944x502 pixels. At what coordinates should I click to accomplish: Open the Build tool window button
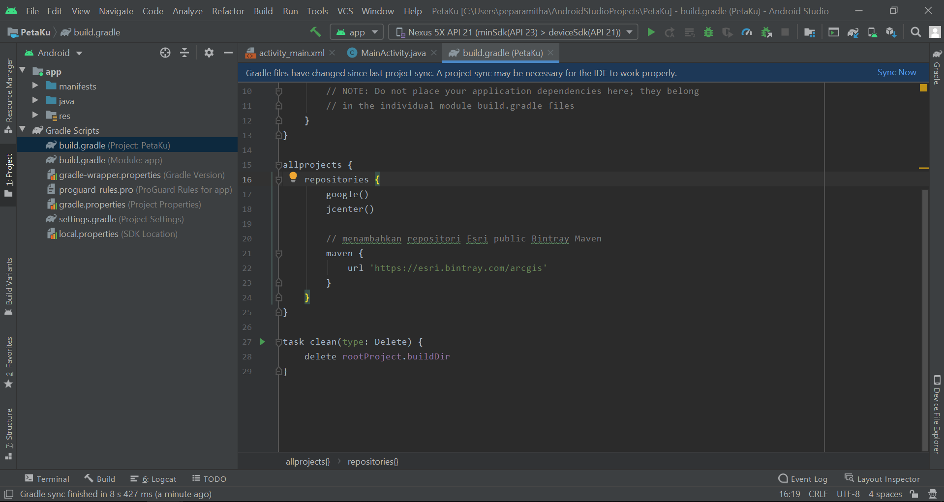[x=100, y=479]
